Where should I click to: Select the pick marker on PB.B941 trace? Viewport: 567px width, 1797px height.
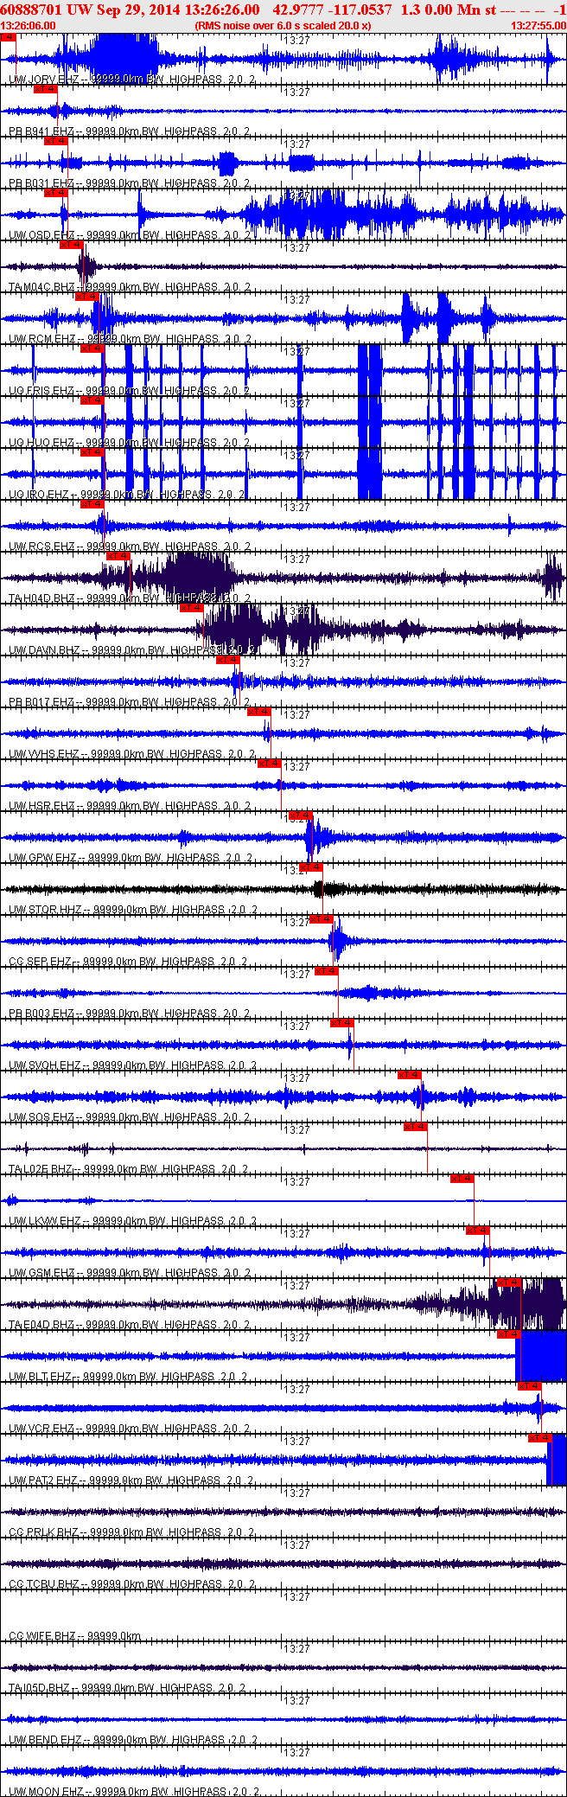[x=45, y=89]
